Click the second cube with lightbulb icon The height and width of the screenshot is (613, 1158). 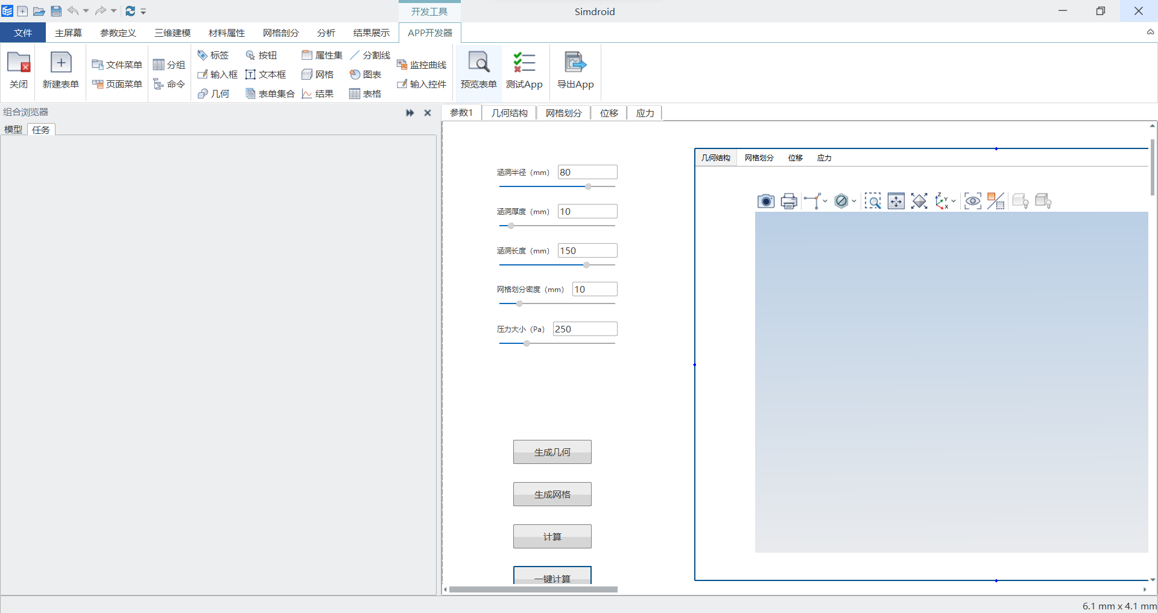point(1043,201)
